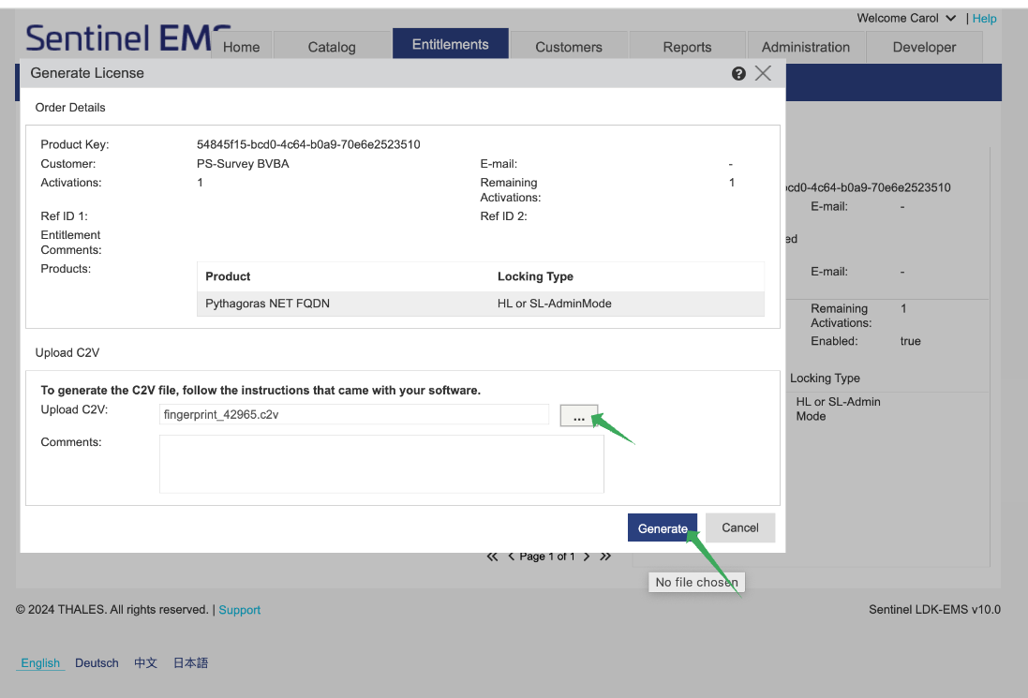
Task: Switch language to 日本語
Action: [x=191, y=662]
